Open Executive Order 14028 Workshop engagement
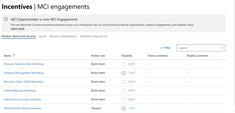Image resolution: width=235 pixels, height=113 pixels. [23, 82]
